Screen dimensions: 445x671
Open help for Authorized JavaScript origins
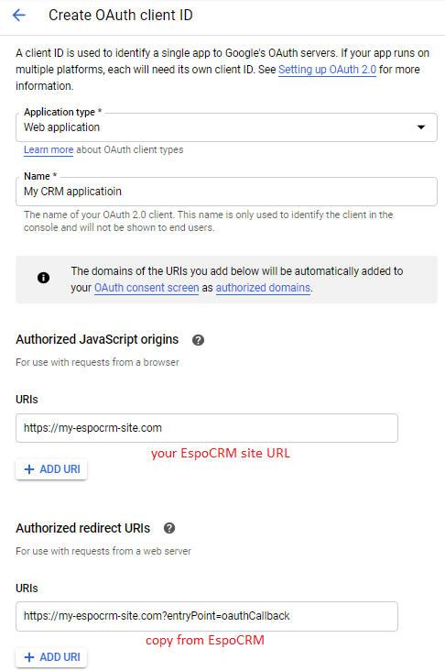tap(198, 340)
